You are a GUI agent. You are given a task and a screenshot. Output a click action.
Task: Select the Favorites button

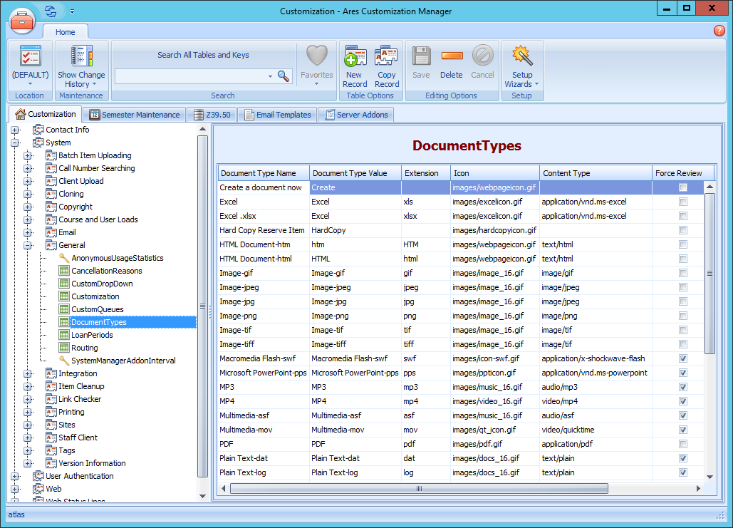point(316,64)
